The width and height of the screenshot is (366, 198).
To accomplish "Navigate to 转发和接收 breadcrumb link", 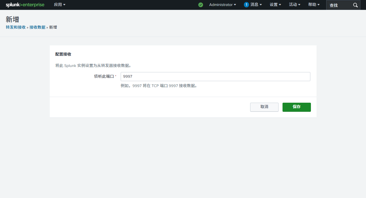I will pyautogui.click(x=15, y=27).
